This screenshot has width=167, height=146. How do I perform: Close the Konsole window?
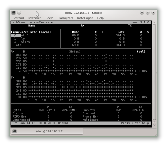coord(153,13)
